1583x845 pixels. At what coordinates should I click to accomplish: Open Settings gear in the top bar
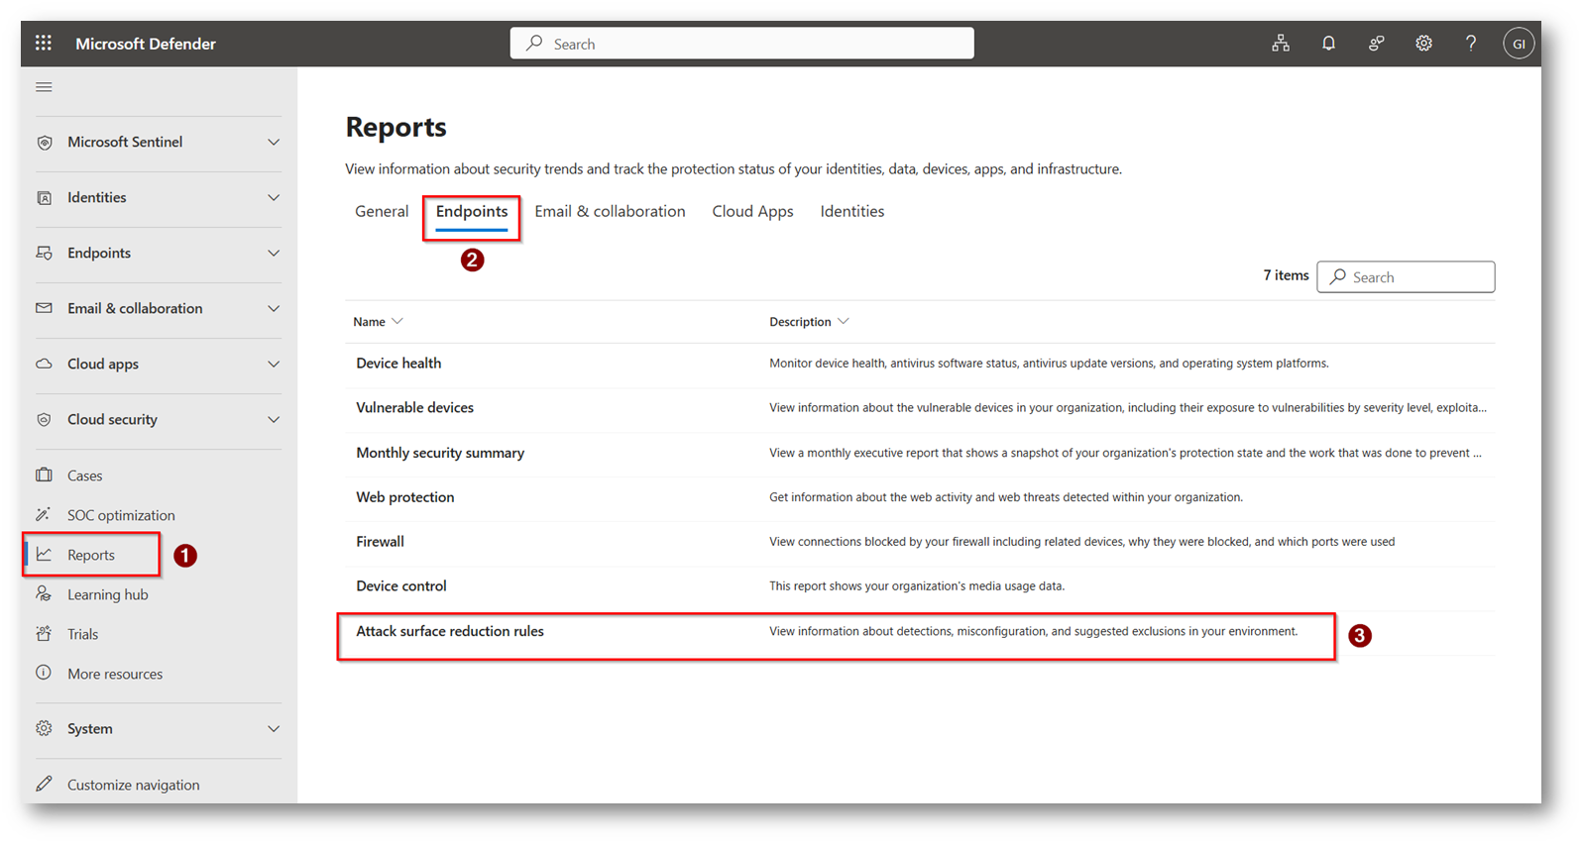[1423, 44]
